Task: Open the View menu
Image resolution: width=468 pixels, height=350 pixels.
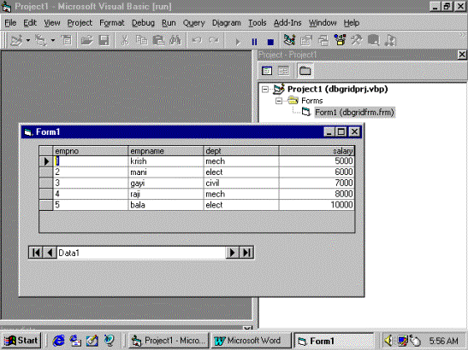Action: (52, 23)
